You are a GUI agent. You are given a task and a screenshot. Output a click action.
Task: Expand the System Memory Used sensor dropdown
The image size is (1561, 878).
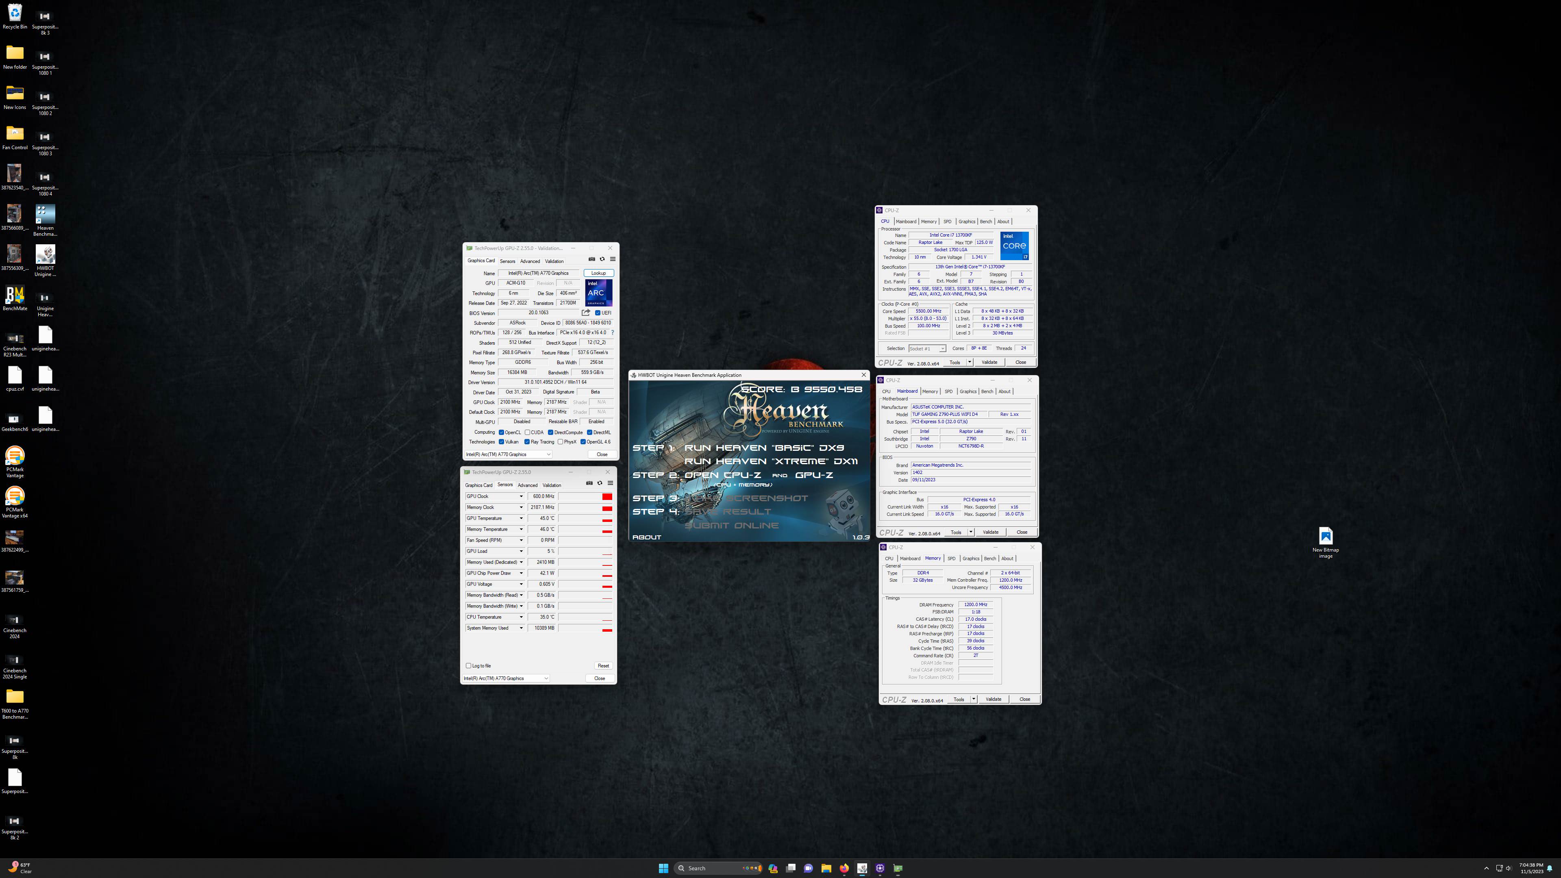point(520,628)
